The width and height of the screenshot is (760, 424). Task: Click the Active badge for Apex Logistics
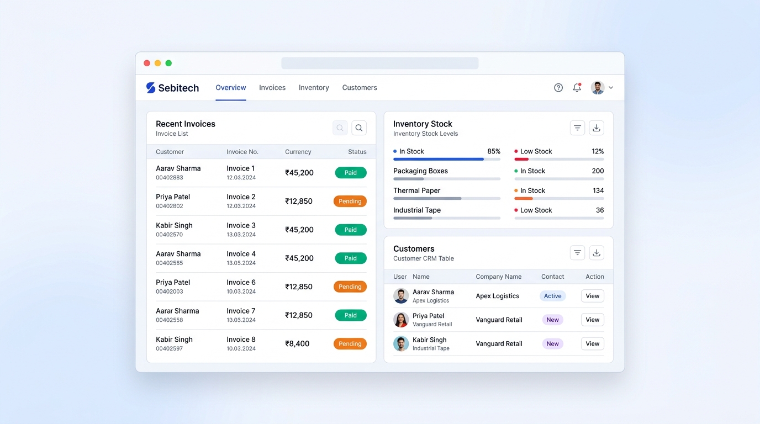pyautogui.click(x=553, y=296)
